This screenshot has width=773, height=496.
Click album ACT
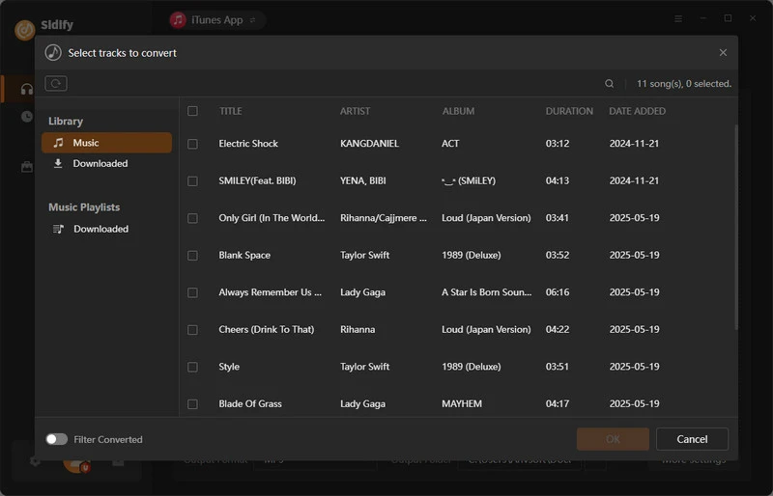pyautogui.click(x=450, y=144)
